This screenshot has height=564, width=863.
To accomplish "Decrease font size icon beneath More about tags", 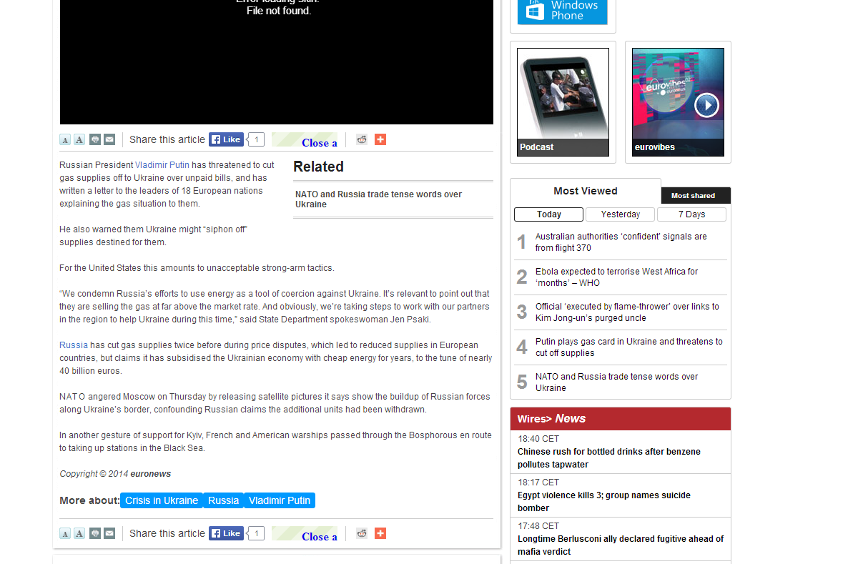I will 65,533.
